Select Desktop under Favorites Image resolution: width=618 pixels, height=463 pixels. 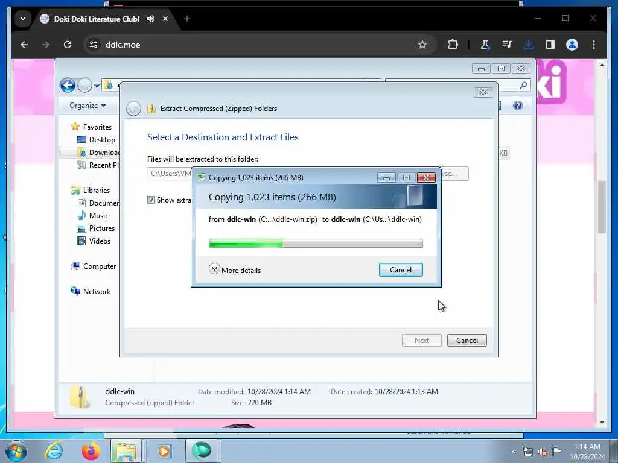click(x=97, y=140)
